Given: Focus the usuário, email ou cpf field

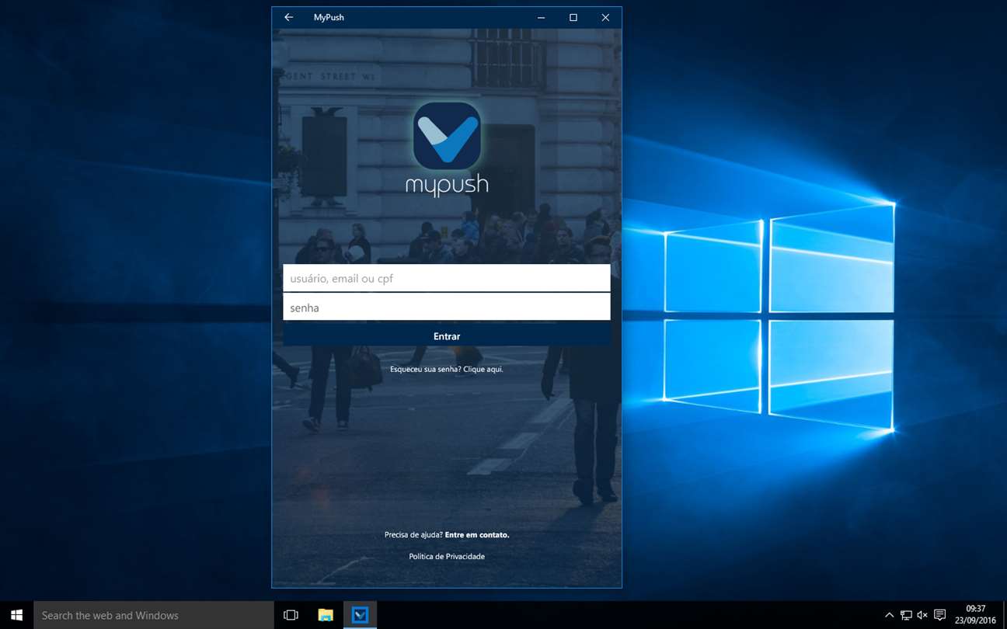Looking at the screenshot, I should [x=447, y=278].
